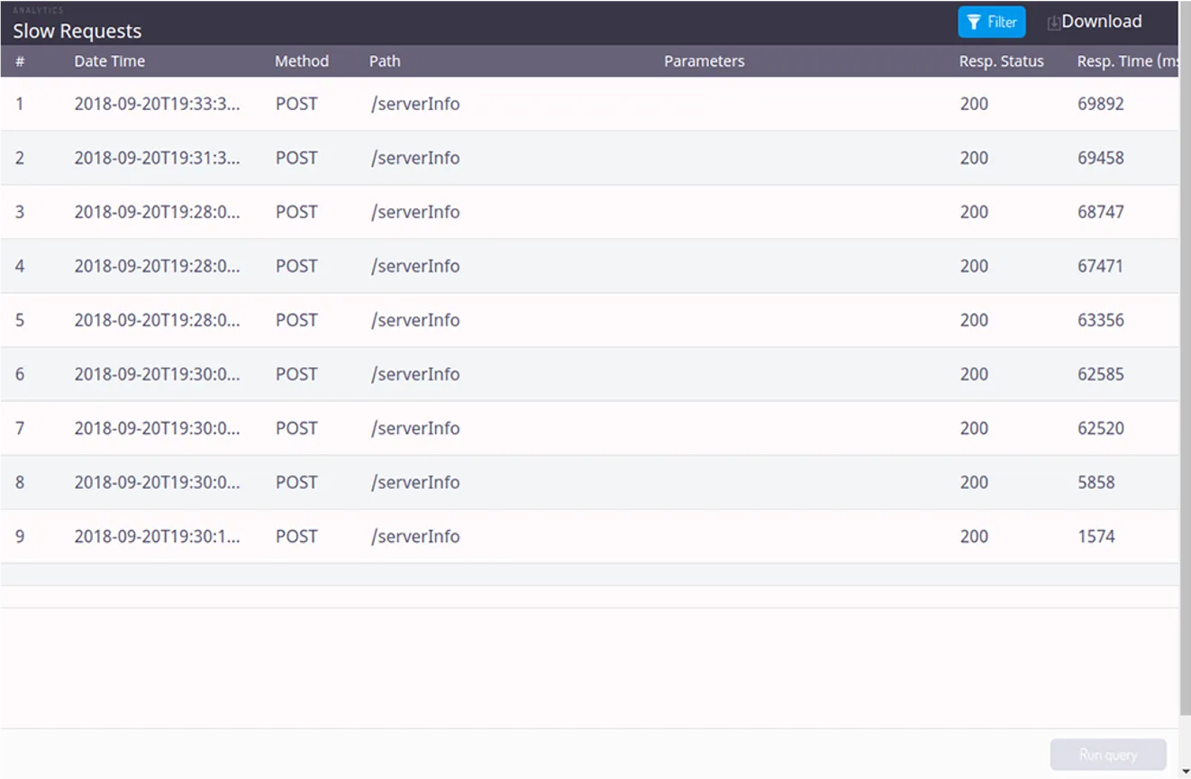Select response time value 69892
Screen dimensions: 1191x779
[x=1101, y=104]
